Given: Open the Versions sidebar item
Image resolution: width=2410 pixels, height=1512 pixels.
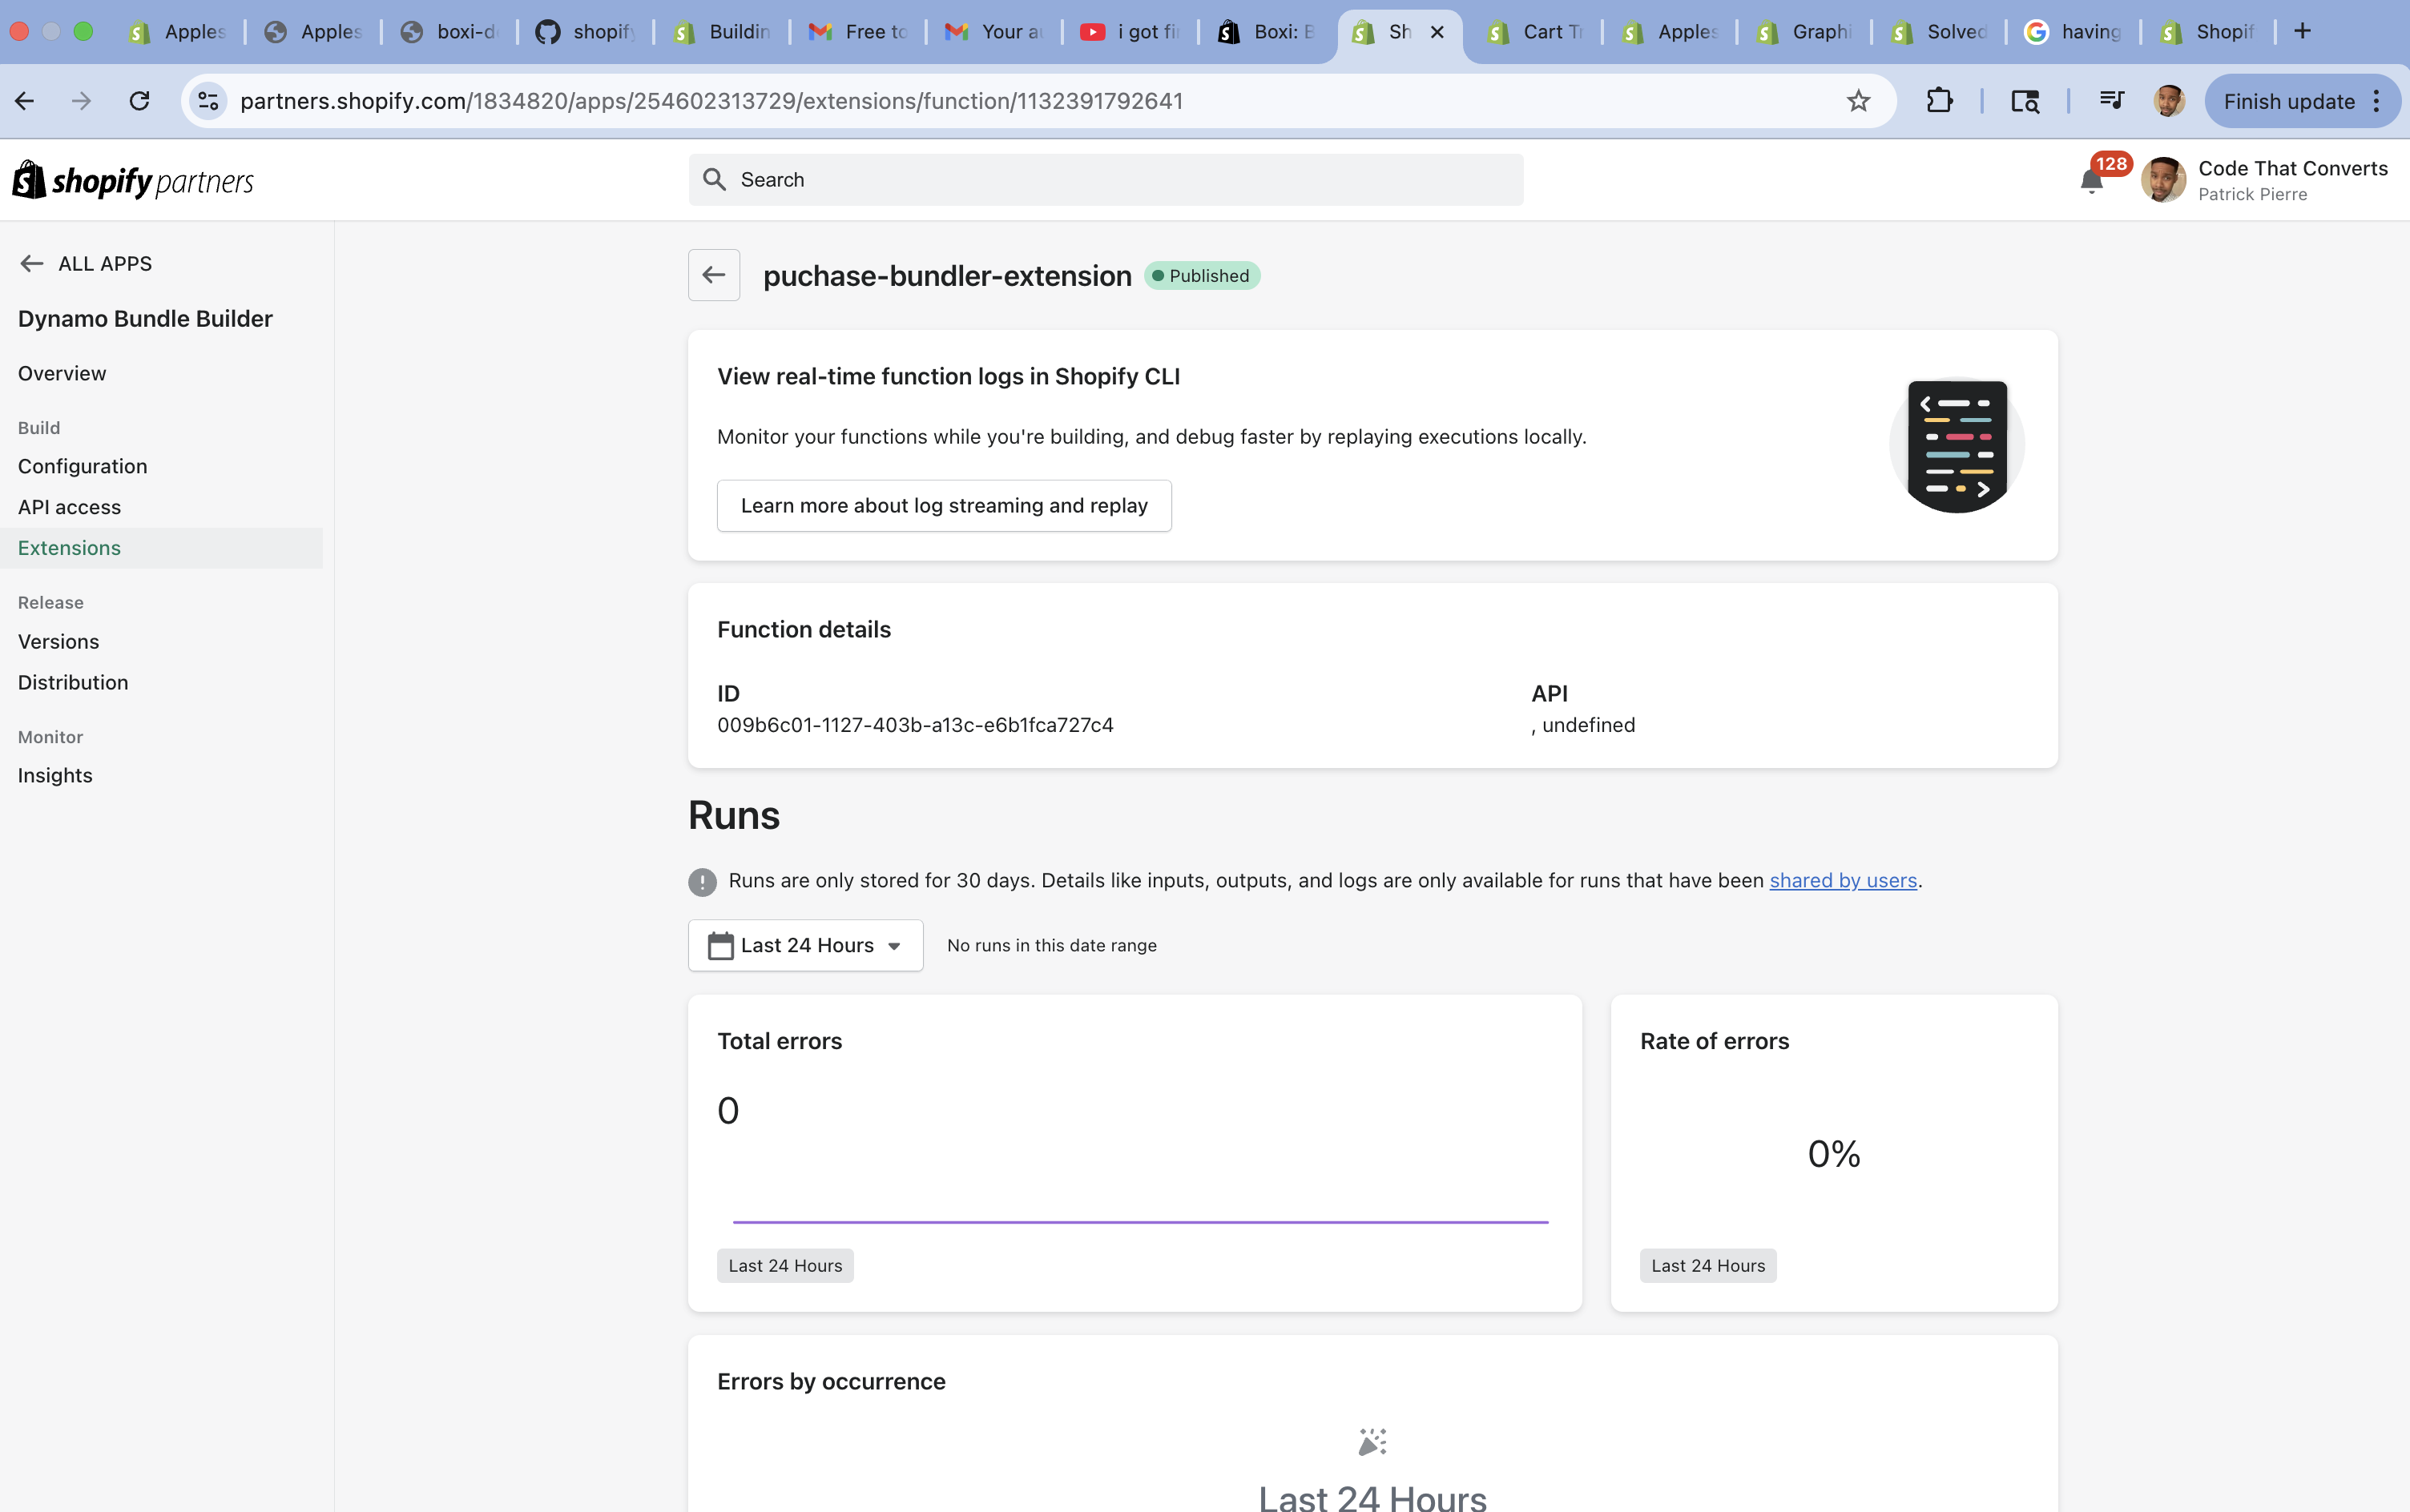Looking at the screenshot, I should pyautogui.click(x=58, y=642).
